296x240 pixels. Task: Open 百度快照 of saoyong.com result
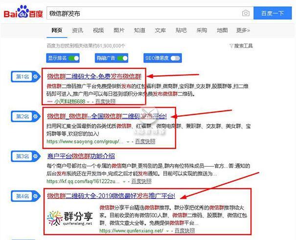[145, 141]
